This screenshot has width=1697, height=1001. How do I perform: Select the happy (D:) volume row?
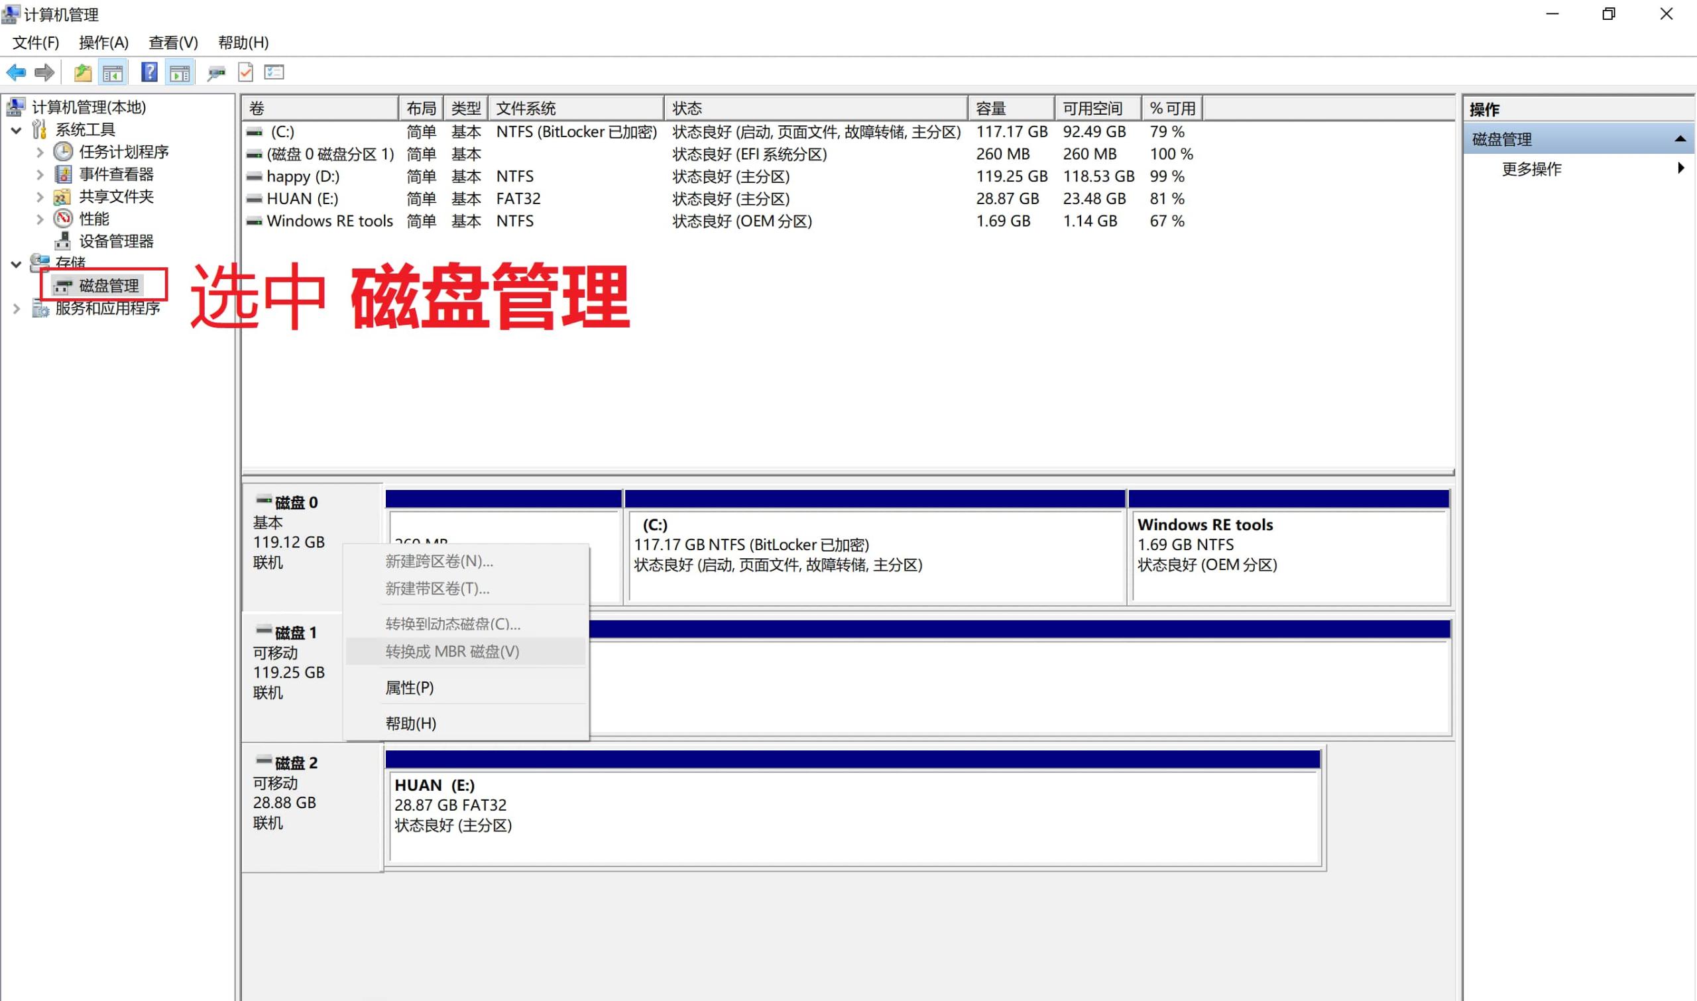303,177
